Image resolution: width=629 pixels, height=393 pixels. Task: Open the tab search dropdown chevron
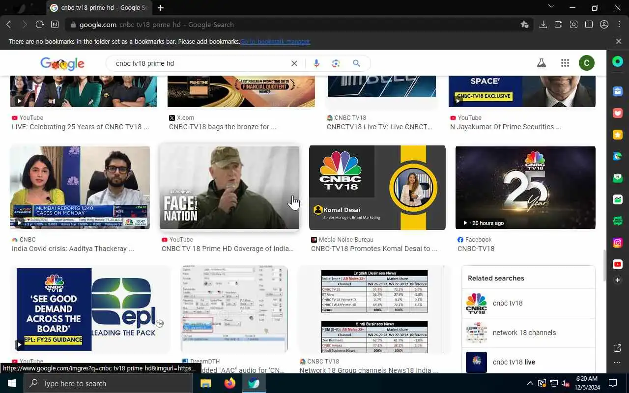(551, 7)
